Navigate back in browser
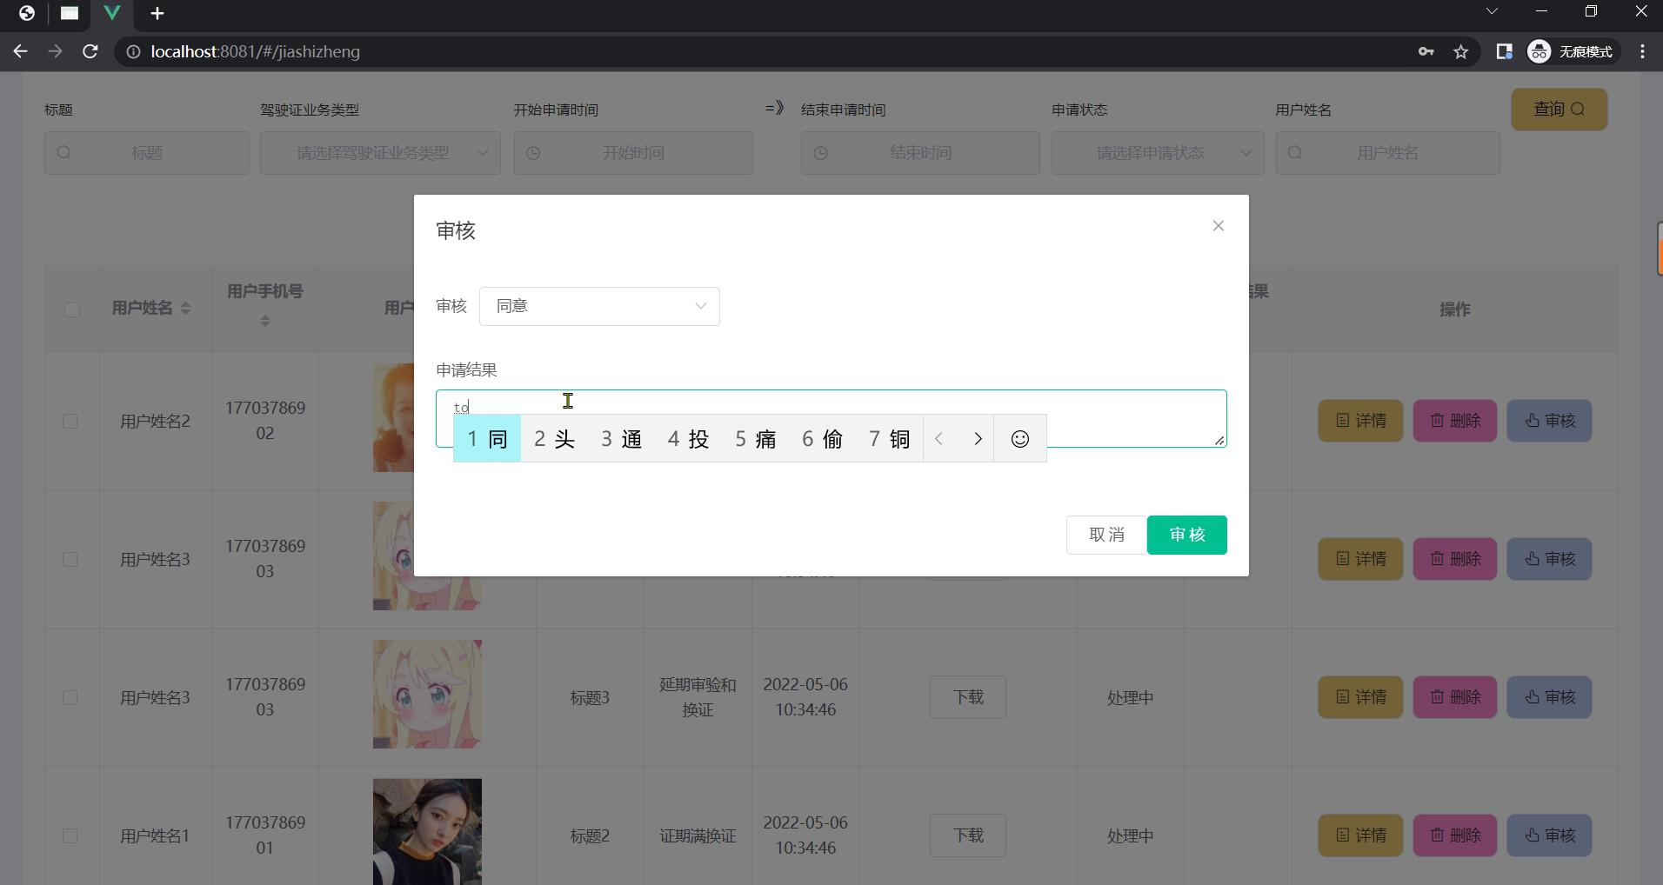 pos(20,51)
